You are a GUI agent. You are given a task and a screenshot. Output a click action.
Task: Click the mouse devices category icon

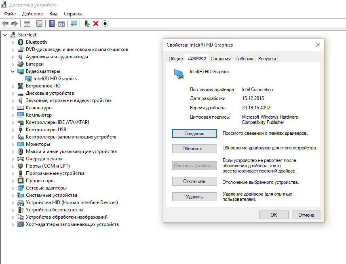pos(21,151)
